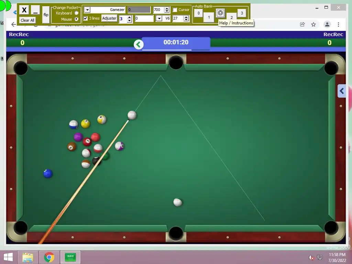This screenshot has height=264, width=352.
Task: Uncheck the 3 lines checkbox
Action: (86, 18)
